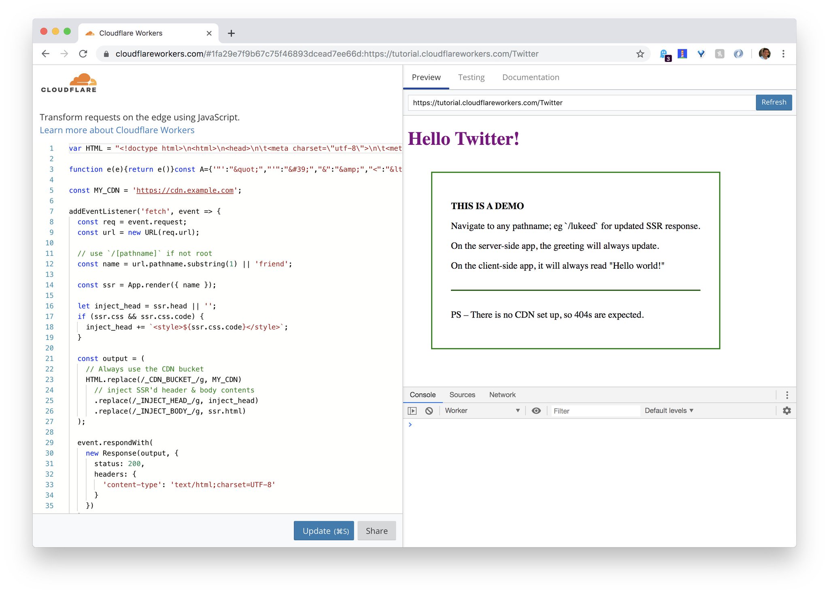Click the console prompt chevron
This screenshot has width=829, height=594.
tap(410, 424)
